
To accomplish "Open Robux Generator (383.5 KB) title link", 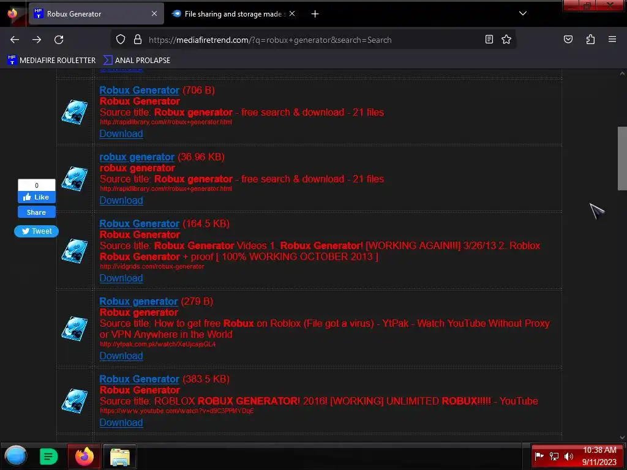I will click(139, 379).
